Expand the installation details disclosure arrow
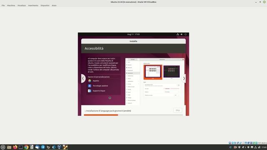Viewport: 267px width, 150px height. point(85,111)
